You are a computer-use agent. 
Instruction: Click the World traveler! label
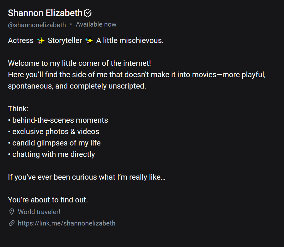tap(39, 212)
